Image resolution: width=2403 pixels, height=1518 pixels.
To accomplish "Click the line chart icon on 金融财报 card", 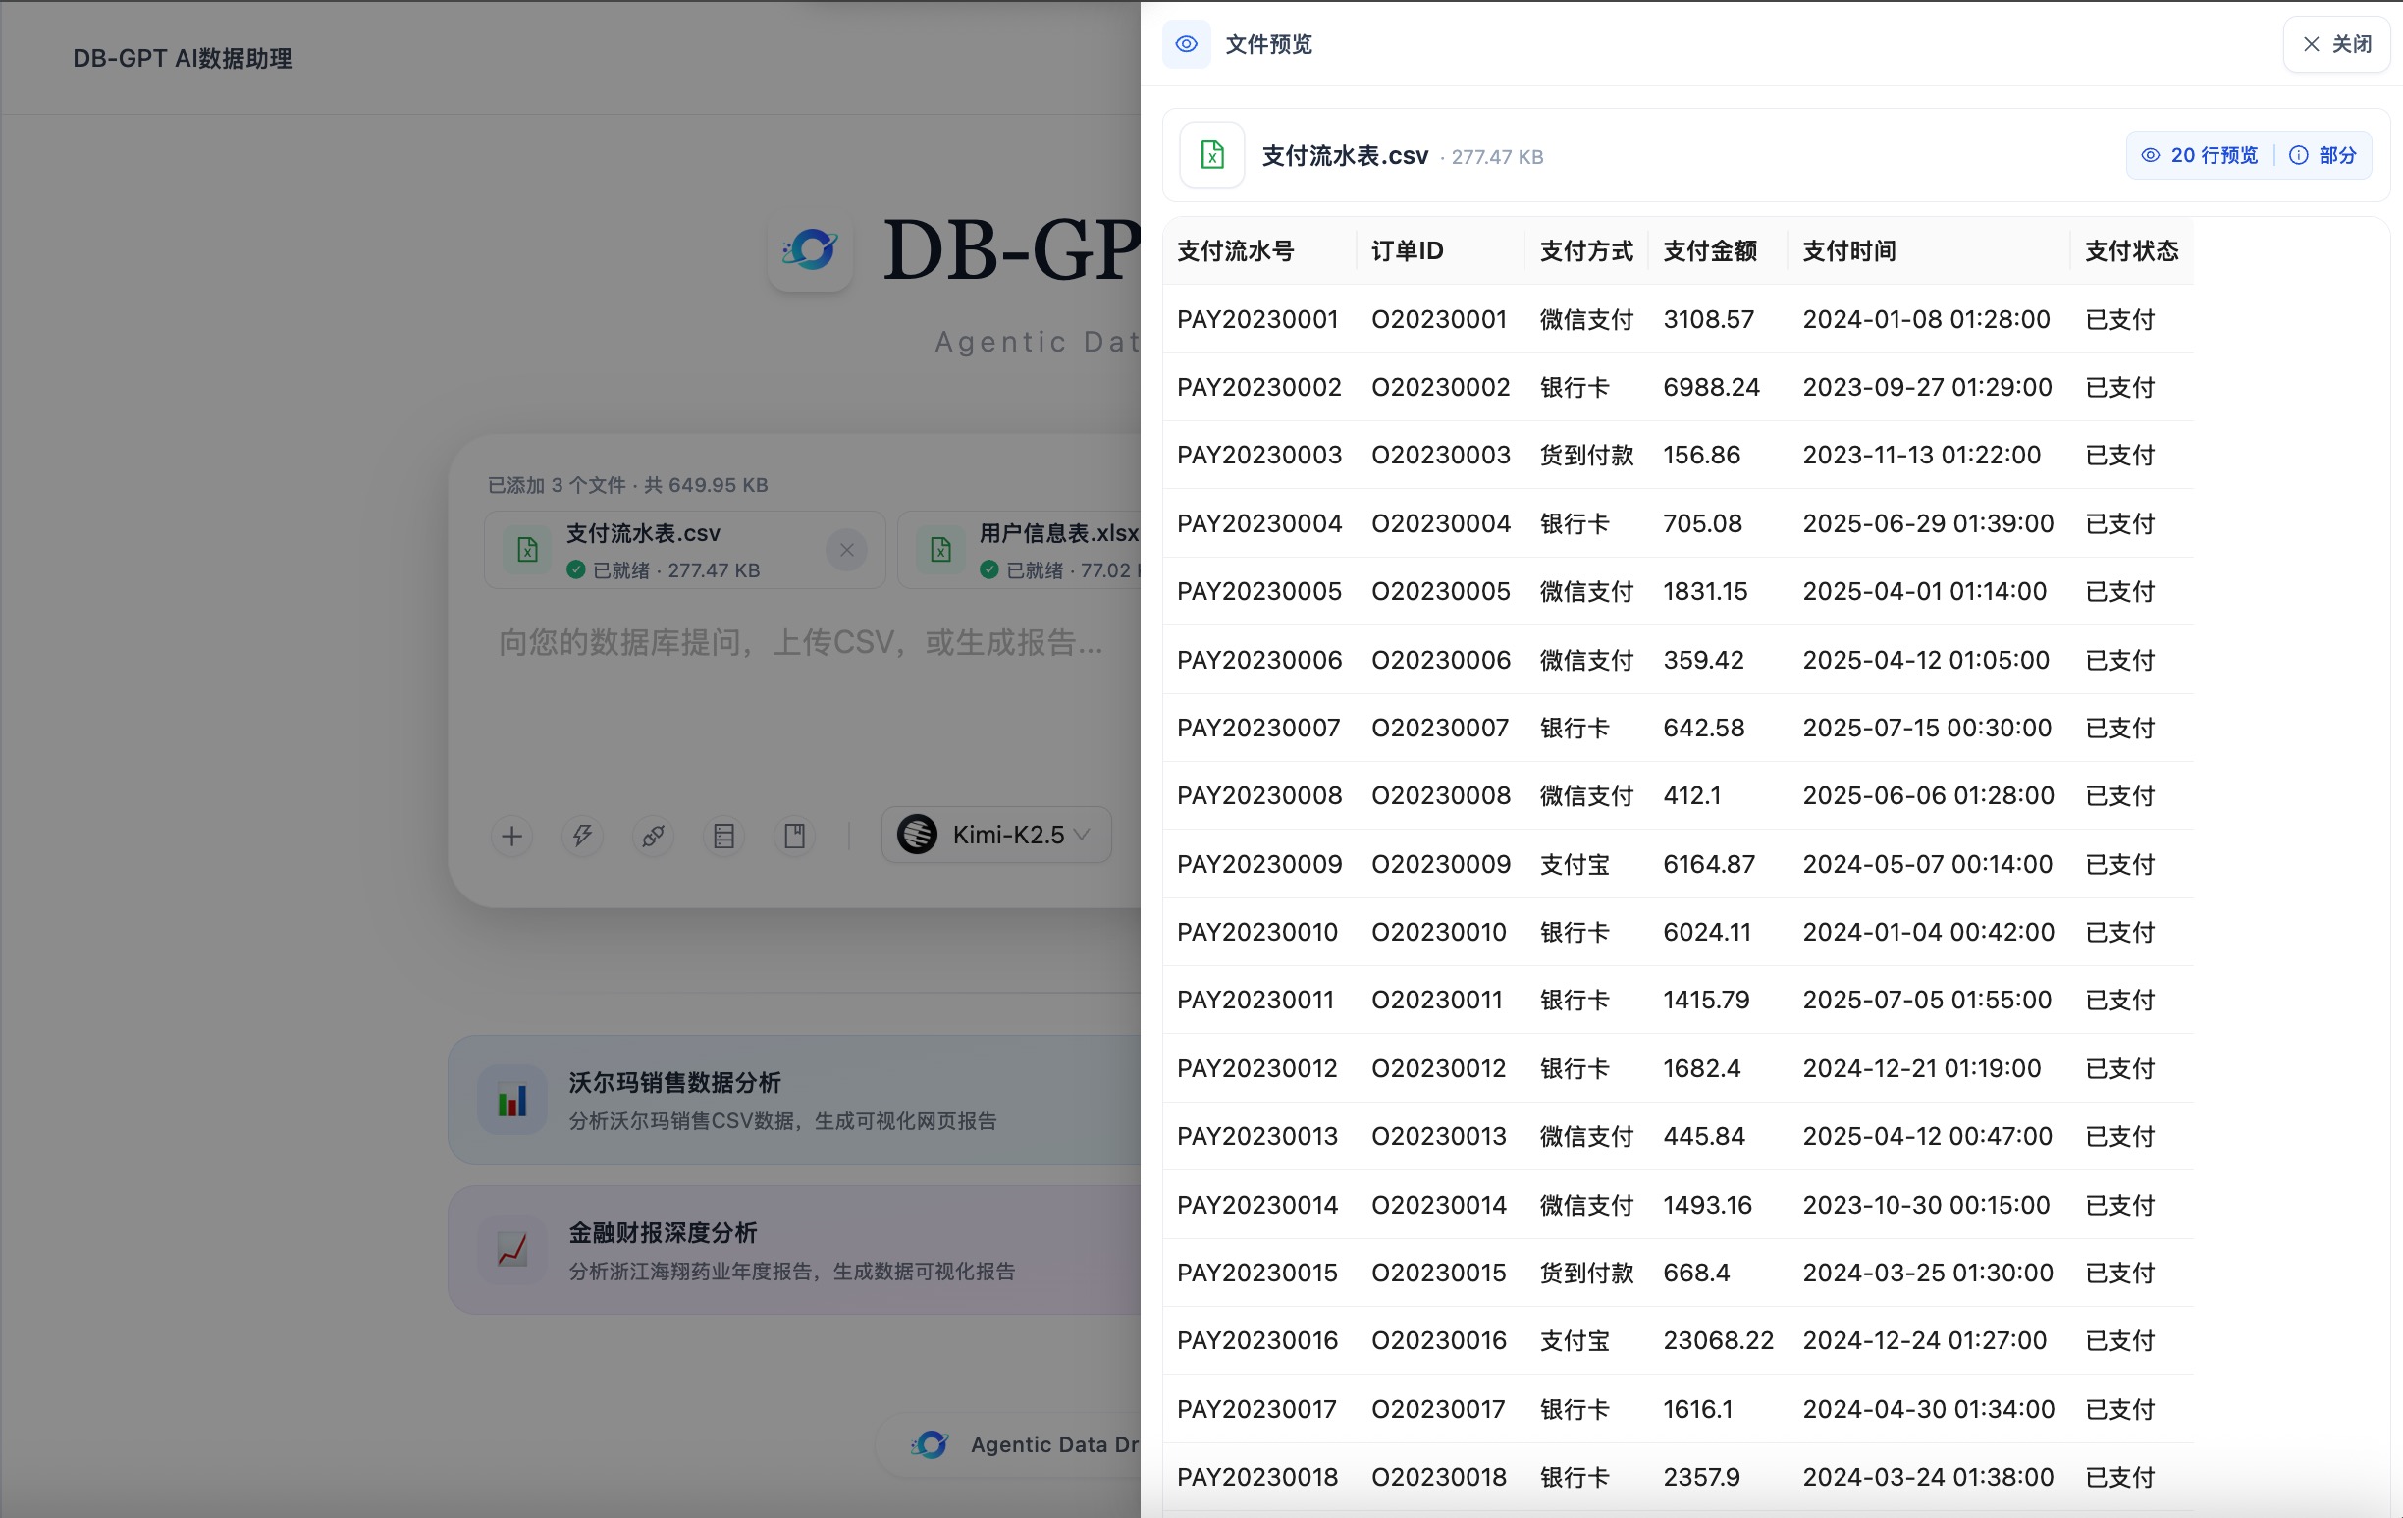I will 512,1250.
